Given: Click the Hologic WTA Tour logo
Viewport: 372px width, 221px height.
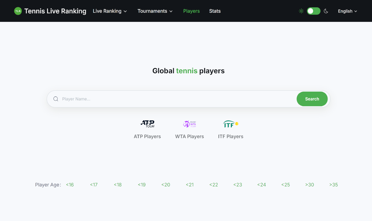Looking at the screenshot, I should point(189,124).
